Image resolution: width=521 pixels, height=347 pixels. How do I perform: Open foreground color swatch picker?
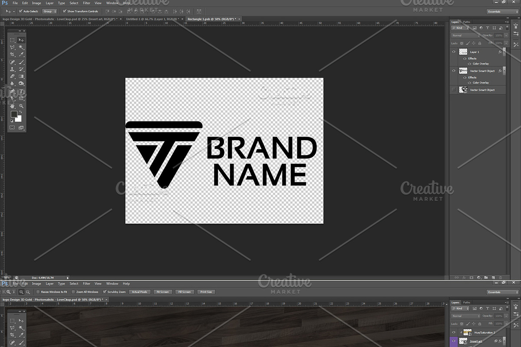13,115
